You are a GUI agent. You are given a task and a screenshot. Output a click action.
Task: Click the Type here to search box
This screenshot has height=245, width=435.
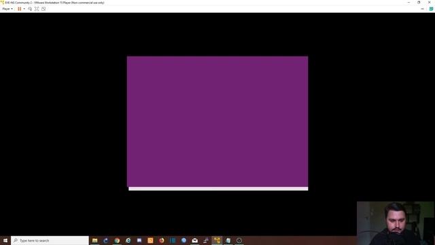click(x=50, y=240)
